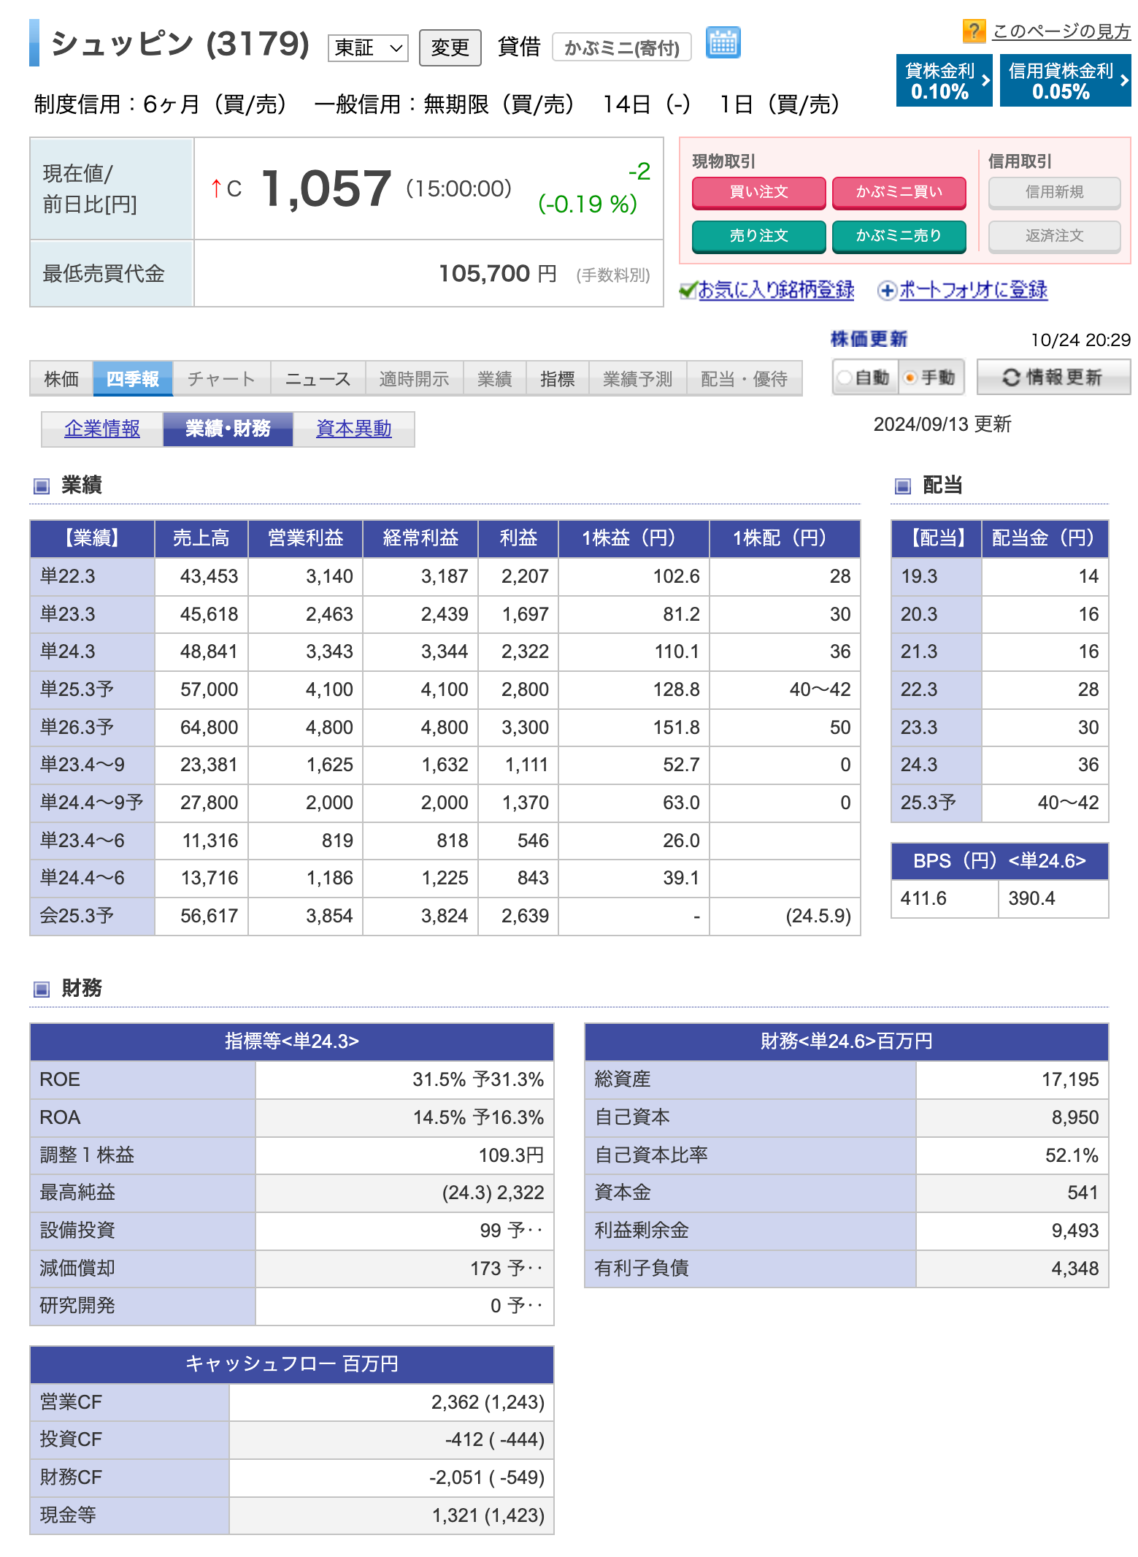Open the 指標 tab
This screenshot has width=1138, height=1557.
pos(558,378)
